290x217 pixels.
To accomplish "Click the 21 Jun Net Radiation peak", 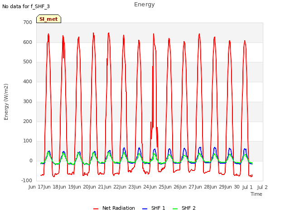I will point(109,33).
